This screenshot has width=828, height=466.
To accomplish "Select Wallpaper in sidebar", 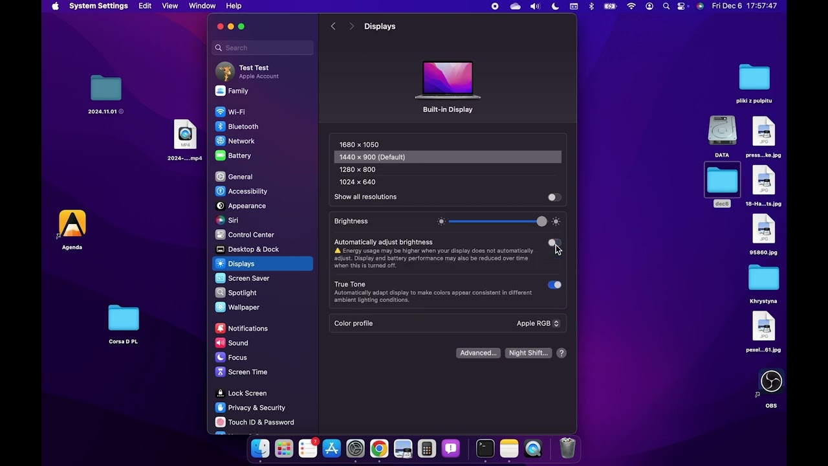I will [x=263, y=307].
